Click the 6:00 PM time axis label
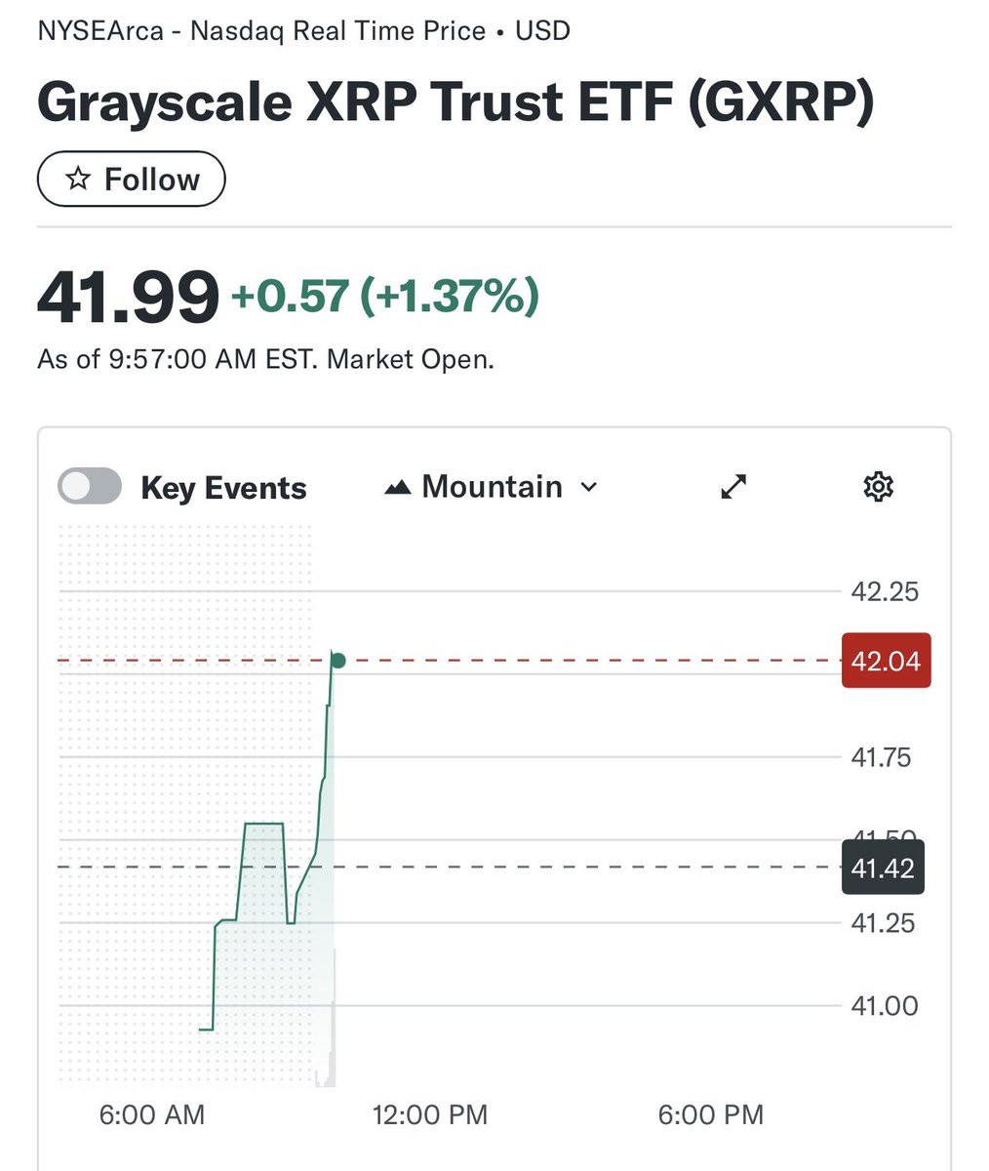Screen dimensions: 989x1171 pyautogui.click(x=711, y=1114)
